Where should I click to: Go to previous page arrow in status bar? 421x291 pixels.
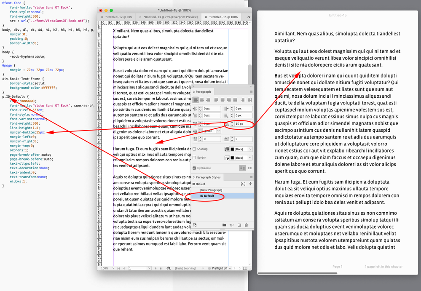click(124, 268)
